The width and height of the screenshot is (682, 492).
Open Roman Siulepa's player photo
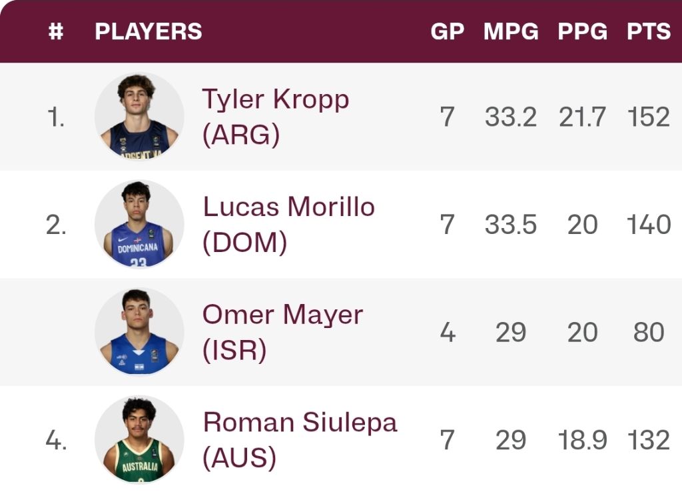pos(139,440)
